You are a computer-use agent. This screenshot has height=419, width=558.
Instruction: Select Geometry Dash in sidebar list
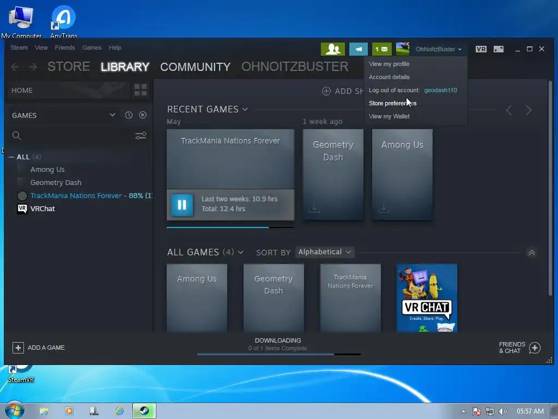pyautogui.click(x=56, y=182)
